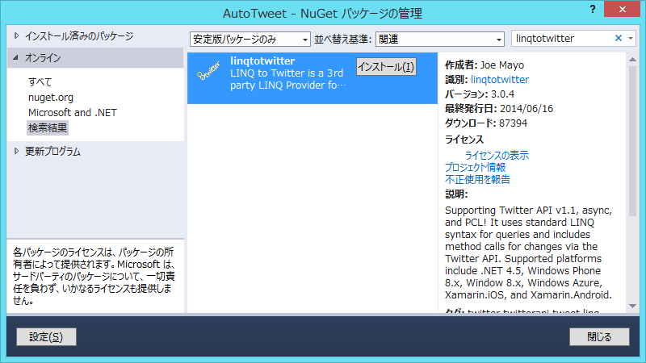
Task: Open the プロジェクト情報 link
Action: pyautogui.click(x=475, y=168)
